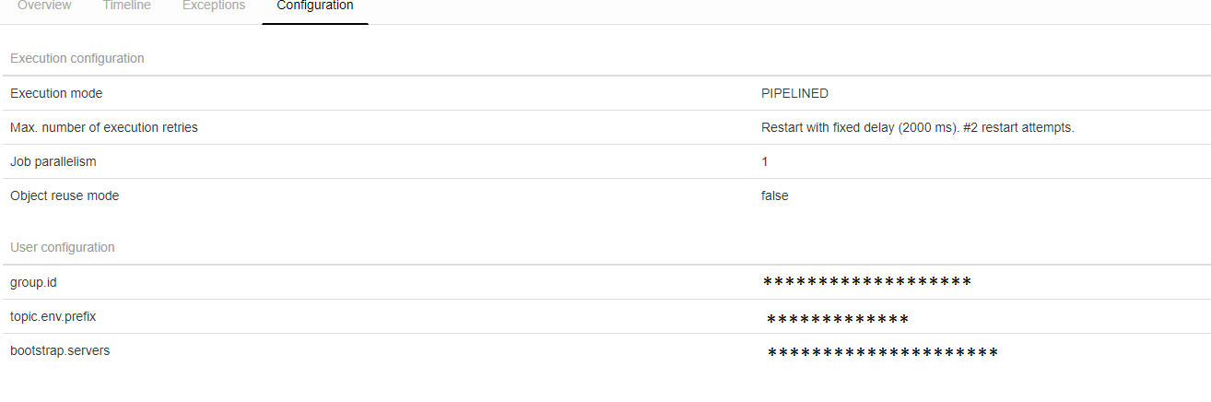Screen dimensions: 1211x402
Task: Click the bootstrap.servers key
Action: coord(60,350)
